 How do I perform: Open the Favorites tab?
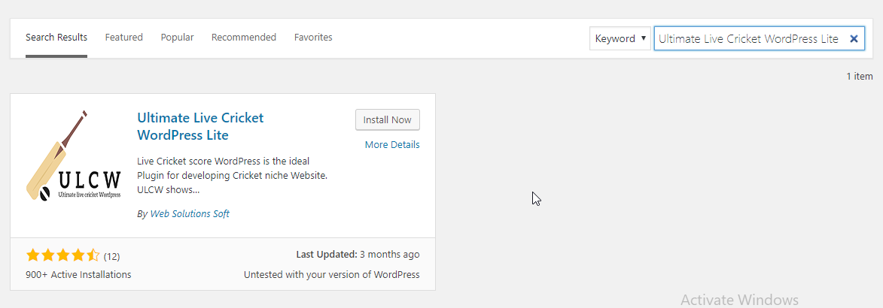[313, 37]
